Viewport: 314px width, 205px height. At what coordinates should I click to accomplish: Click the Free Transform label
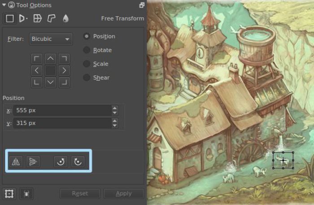click(x=122, y=19)
